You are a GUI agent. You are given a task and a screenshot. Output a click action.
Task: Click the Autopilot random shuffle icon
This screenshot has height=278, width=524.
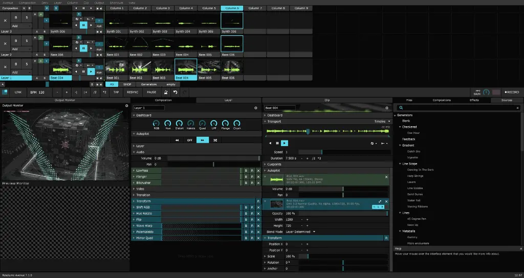(x=215, y=140)
